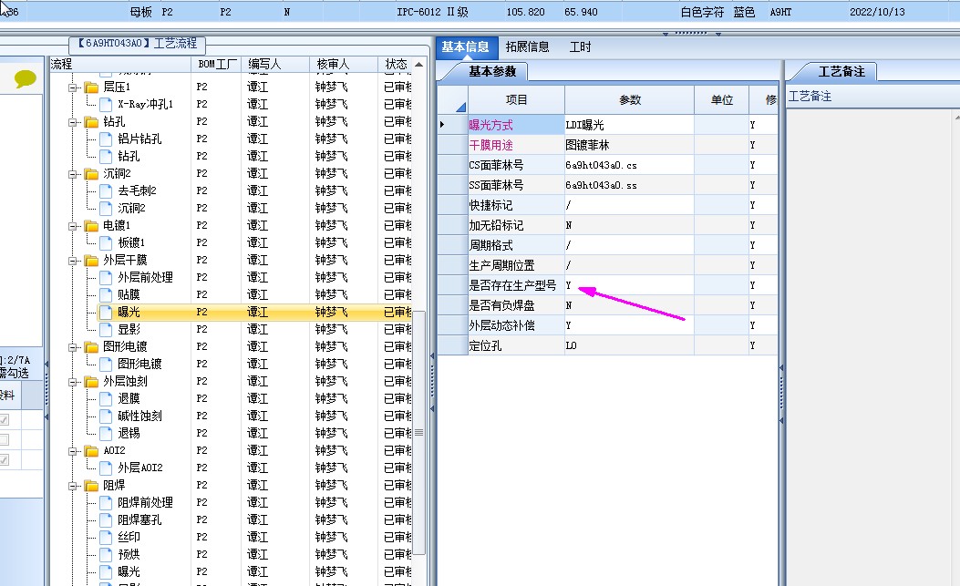This screenshot has height=586, width=960.
Task: Click the 铝片钻孔 document icon
Action: [x=106, y=139]
